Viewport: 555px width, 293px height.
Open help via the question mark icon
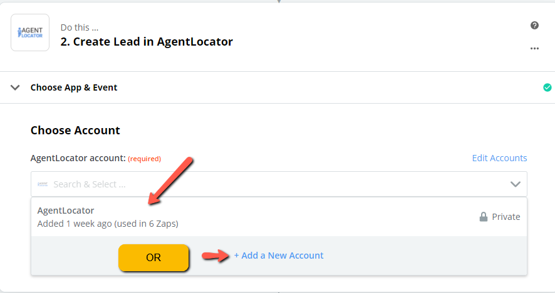point(534,26)
